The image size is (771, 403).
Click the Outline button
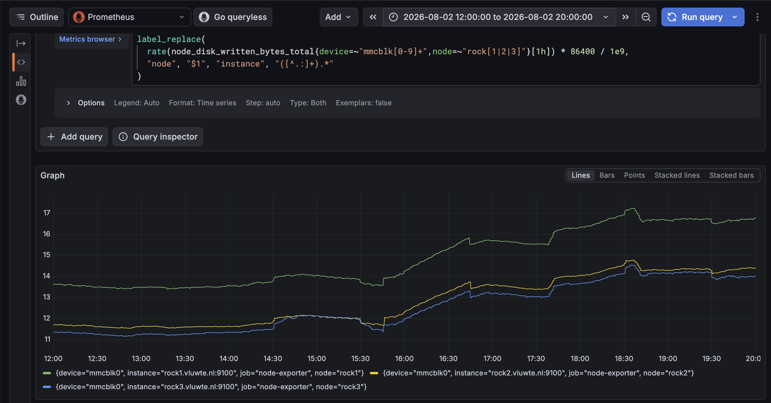[37, 17]
